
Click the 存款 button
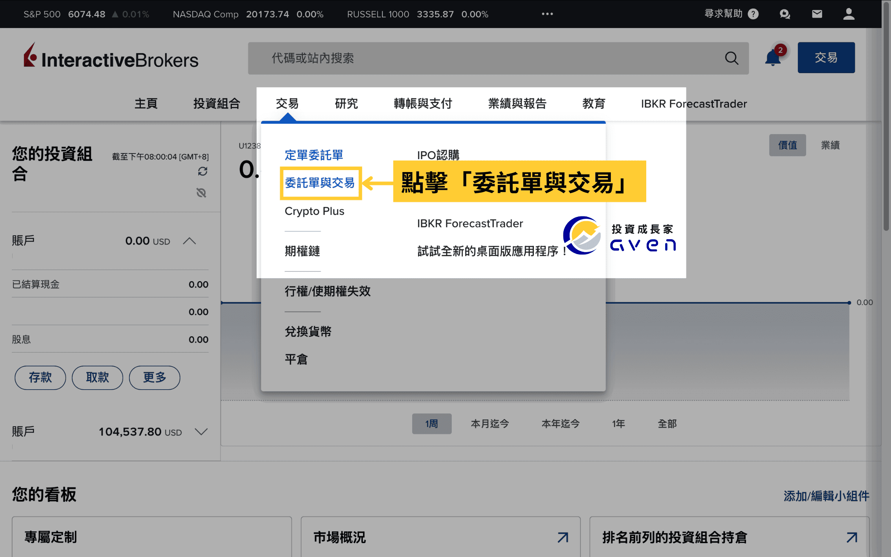click(40, 377)
